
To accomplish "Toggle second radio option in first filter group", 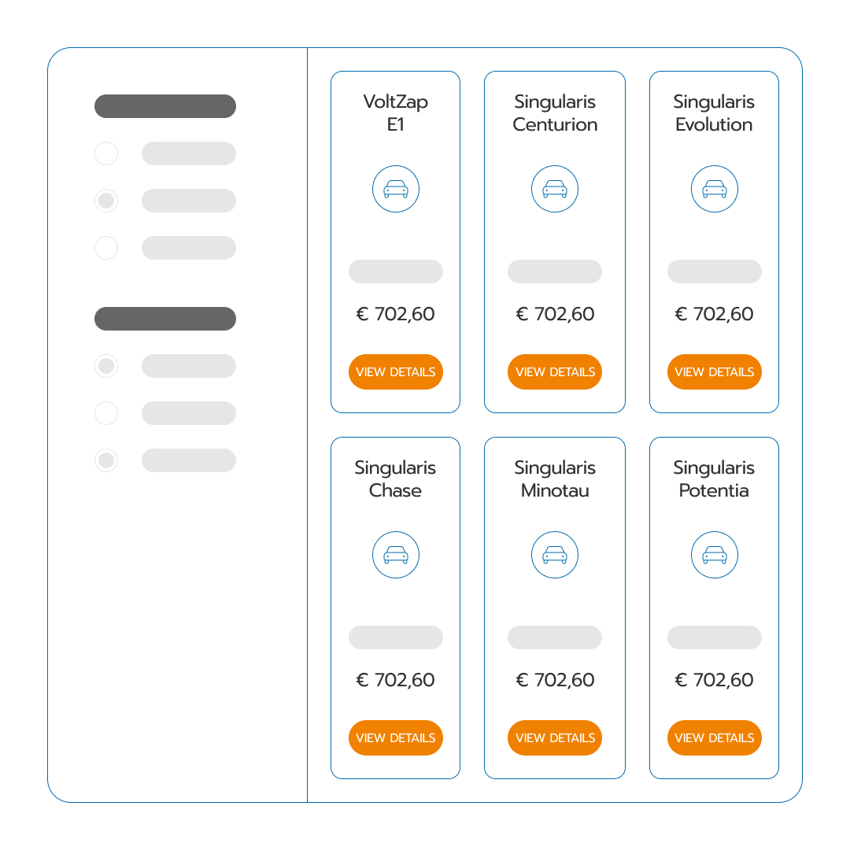I will coord(106,201).
